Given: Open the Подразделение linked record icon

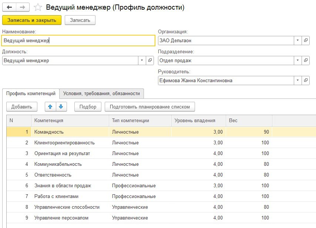Looking at the screenshot, I should [x=306, y=60].
